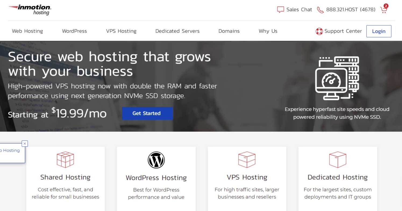Viewport: 402px width, 211px height.
Task: Open the Dedicated Servers menu
Action: [x=177, y=31]
